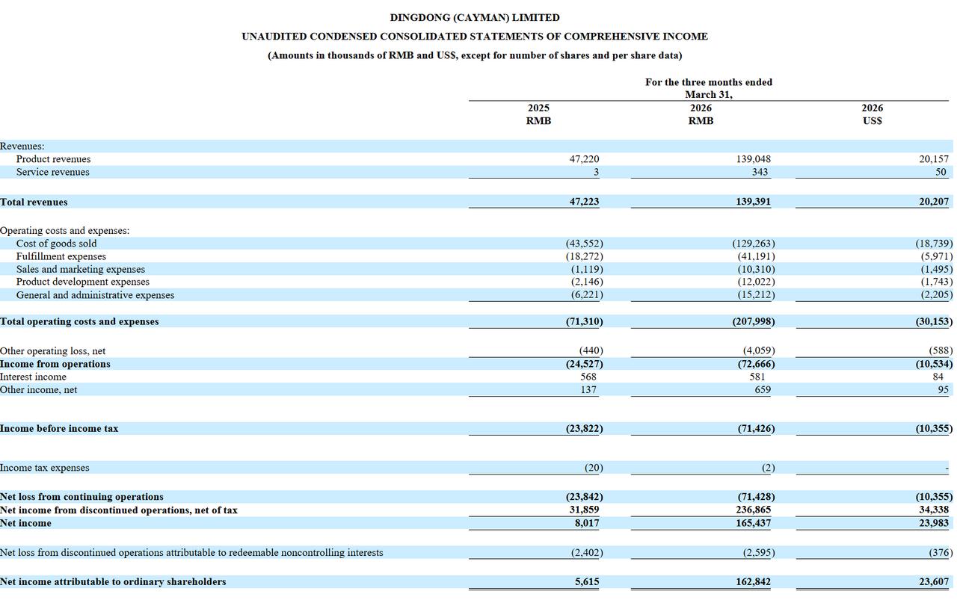Click the "2026 US$" column header

(x=872, y=114)
